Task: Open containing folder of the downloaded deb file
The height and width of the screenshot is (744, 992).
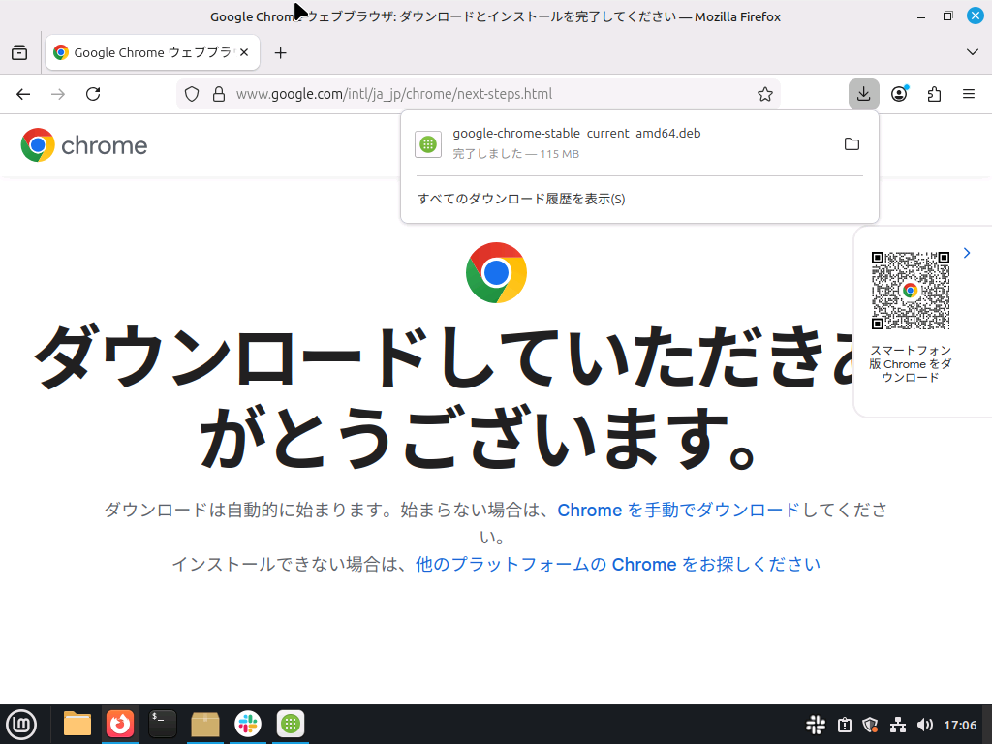Action: (852, 143)
